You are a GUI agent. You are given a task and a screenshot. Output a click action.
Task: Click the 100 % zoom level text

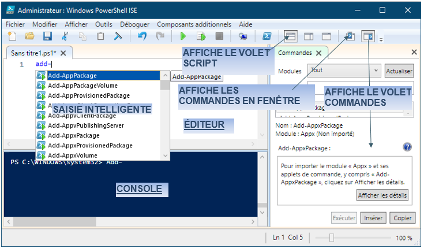pyautogui.click(x=404, y=238)
